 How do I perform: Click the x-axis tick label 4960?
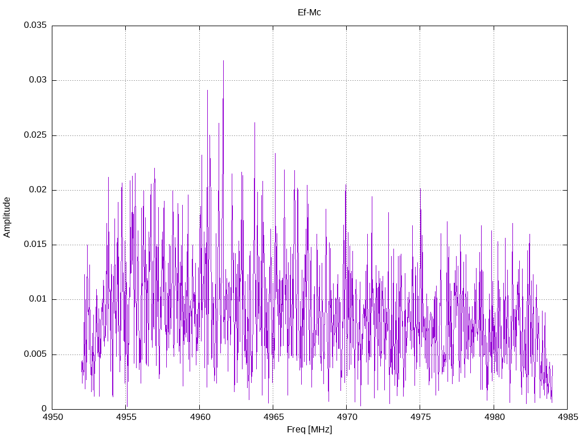(200, 417)
